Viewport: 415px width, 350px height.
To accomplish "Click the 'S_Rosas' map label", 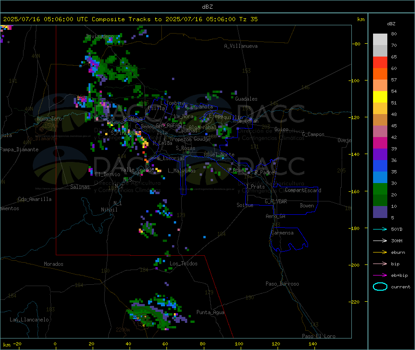I will (185, 148).
